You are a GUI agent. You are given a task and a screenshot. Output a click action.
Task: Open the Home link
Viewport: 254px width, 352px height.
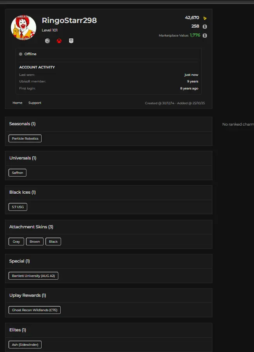(18, 103)
